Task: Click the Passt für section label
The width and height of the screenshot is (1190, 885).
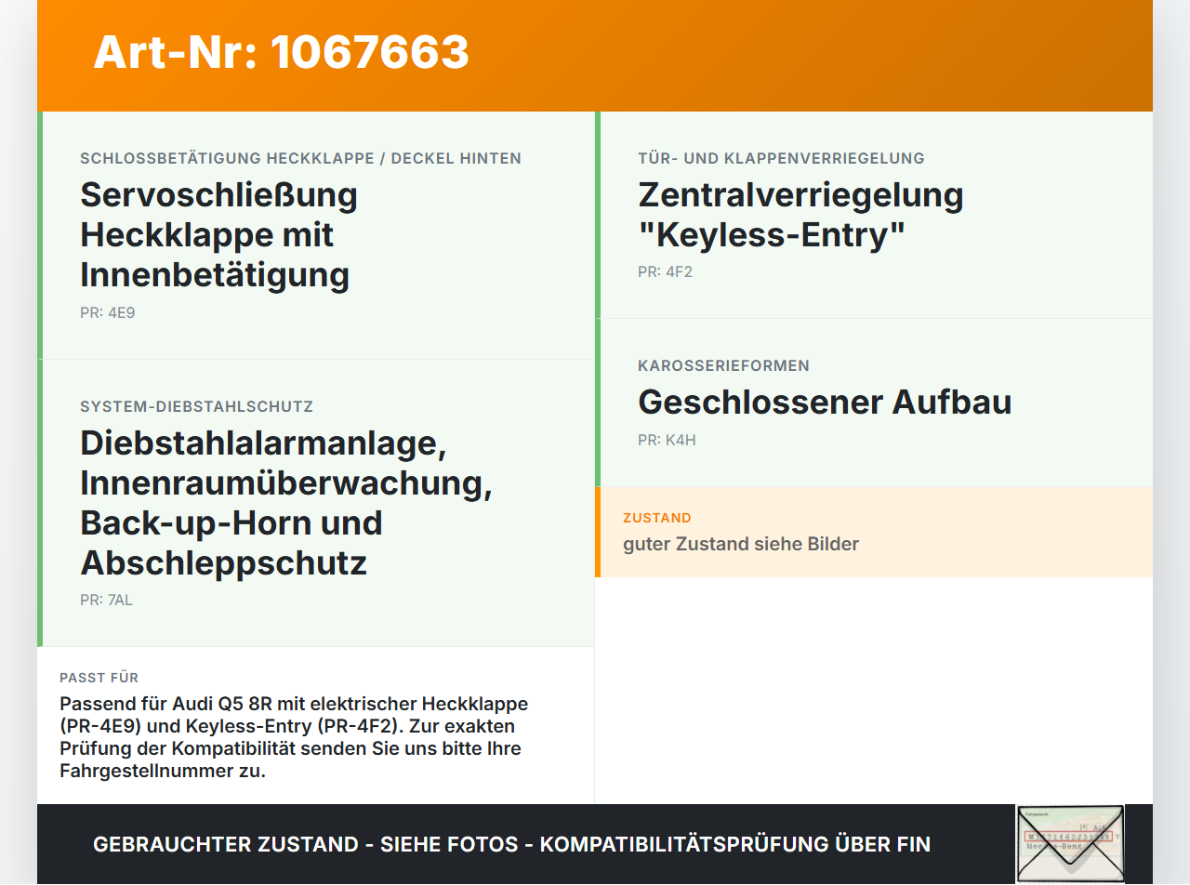Action: click(x=99, y=678)
